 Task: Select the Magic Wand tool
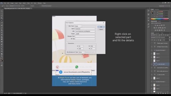coord(2,18)
